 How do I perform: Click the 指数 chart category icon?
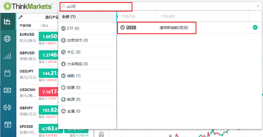pyautogui.click(x=63, y=76)
